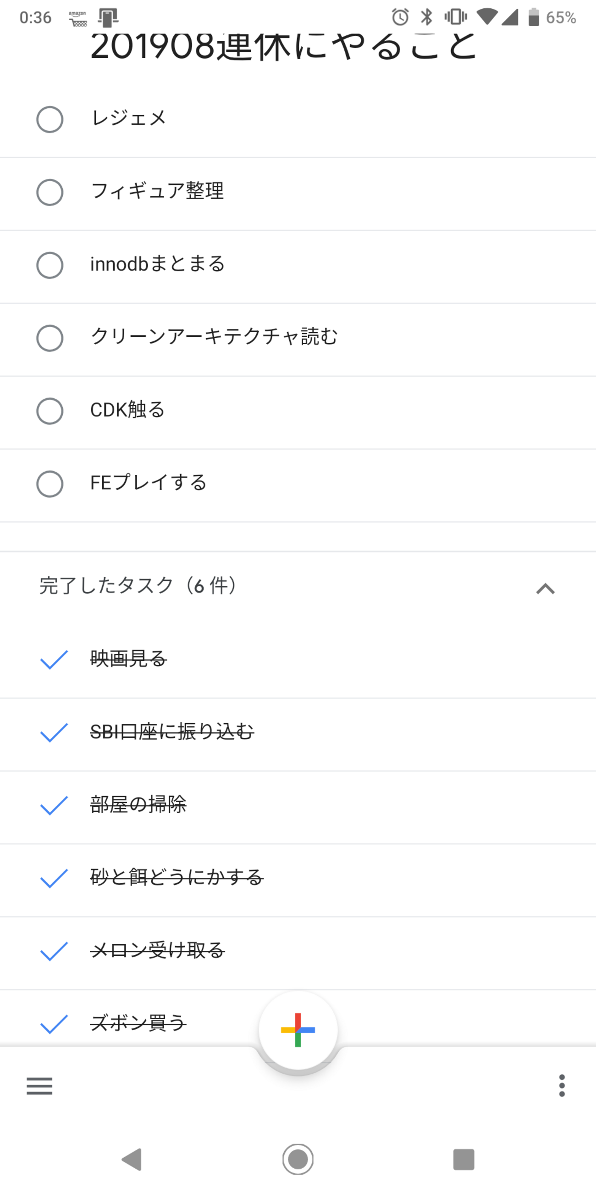The height and width of the screenshot is (1193, 596).
Task: Complete the CDK触る task circle
Action: pos(50,411)
